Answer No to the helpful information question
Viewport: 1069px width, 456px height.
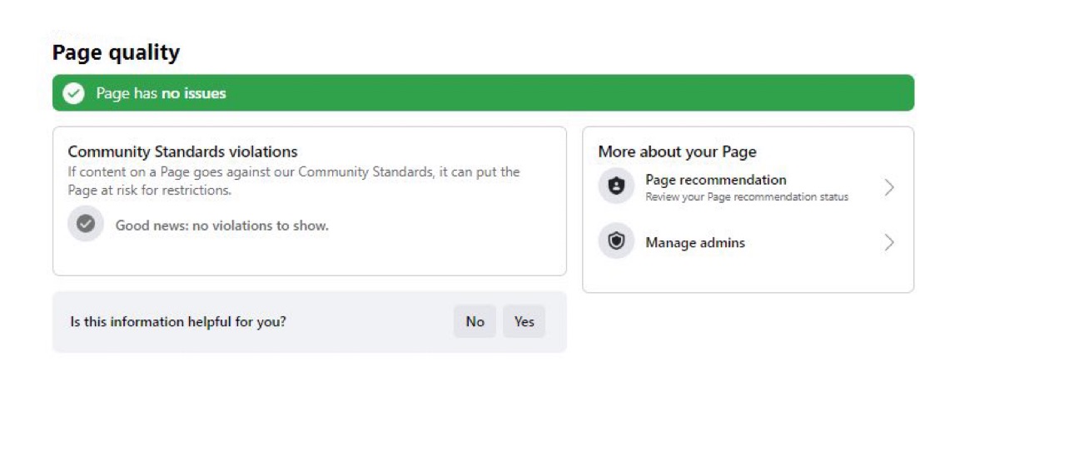coord(475,321)
